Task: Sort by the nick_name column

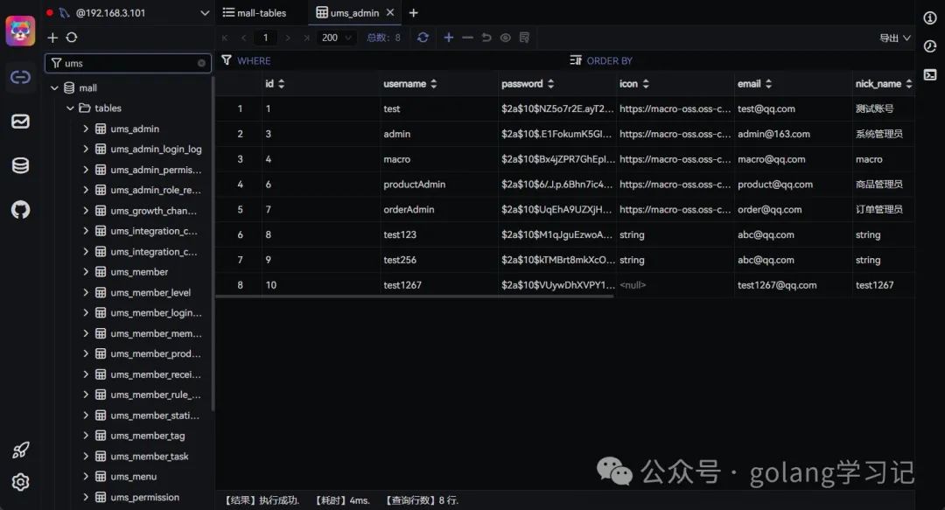Action: (x=909, y=84)
